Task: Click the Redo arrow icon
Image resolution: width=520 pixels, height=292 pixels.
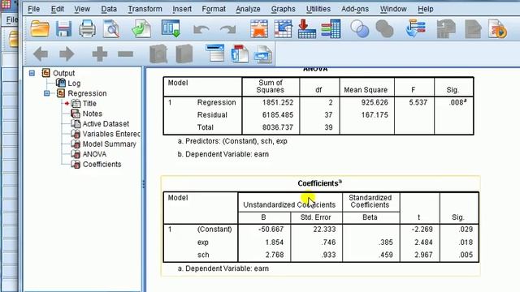Action: (227, 30)
